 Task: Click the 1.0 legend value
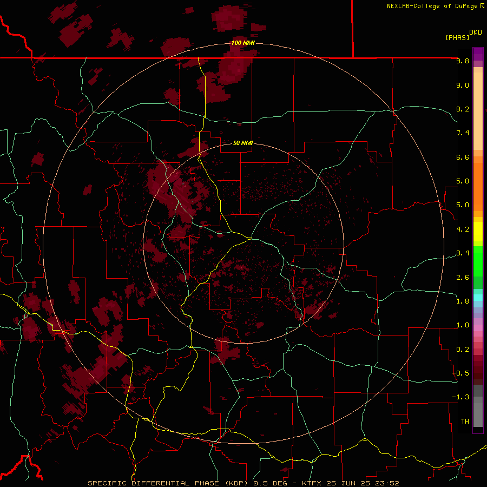463,325
